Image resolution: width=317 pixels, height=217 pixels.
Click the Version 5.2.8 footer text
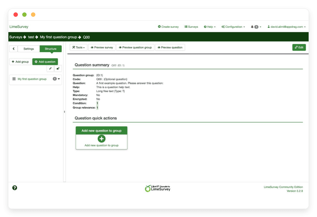tap(295, 191)
